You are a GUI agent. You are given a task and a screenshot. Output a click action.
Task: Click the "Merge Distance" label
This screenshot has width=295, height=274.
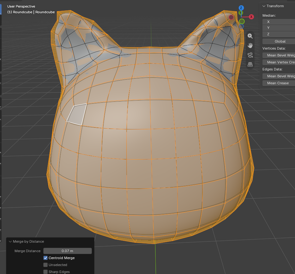point(27,251)
